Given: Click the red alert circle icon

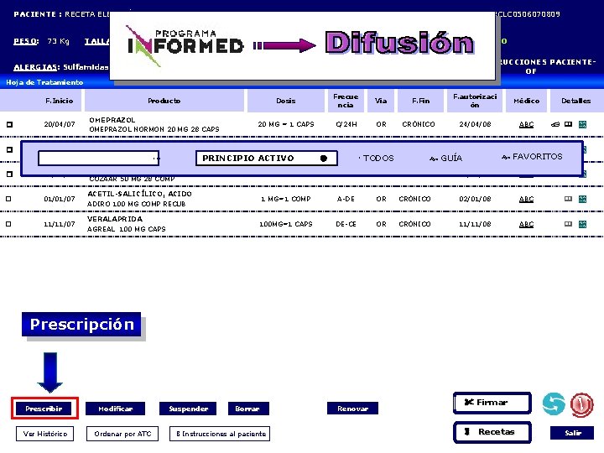Looking at the screenshot, I should coord(581,405).
